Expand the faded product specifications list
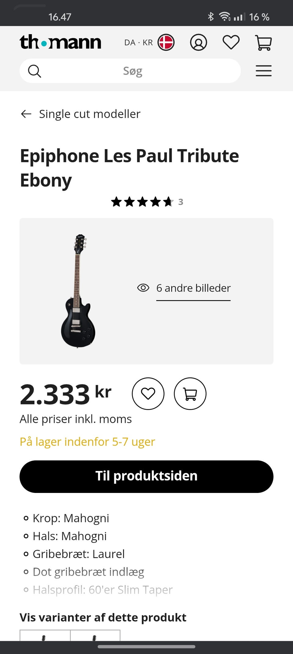293x654 pixels. coord(103,590)
